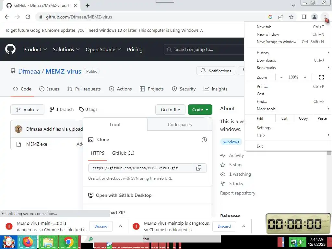Open Start menu Santa icon

[x=8, y=242]
